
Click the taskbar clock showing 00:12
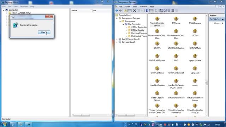218,125
